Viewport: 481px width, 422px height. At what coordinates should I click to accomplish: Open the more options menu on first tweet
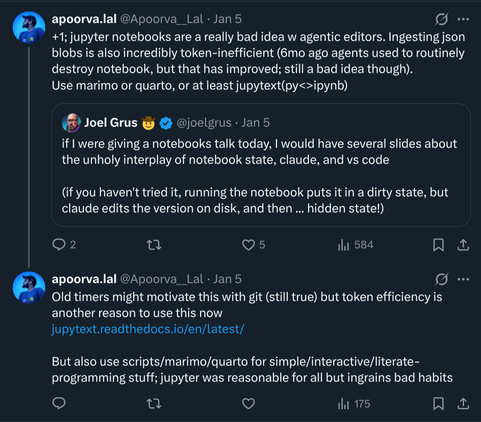point(464,19)
